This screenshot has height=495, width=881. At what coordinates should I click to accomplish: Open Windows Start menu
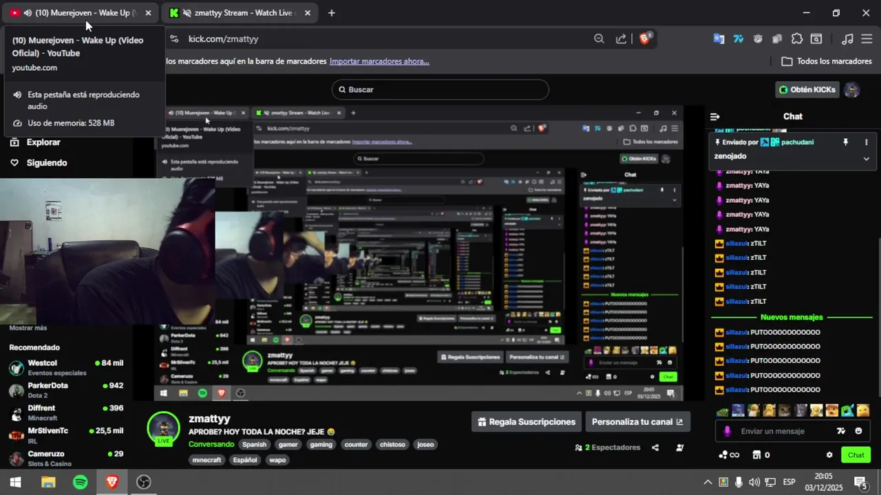pyautogui.click(x=15, y=483)
